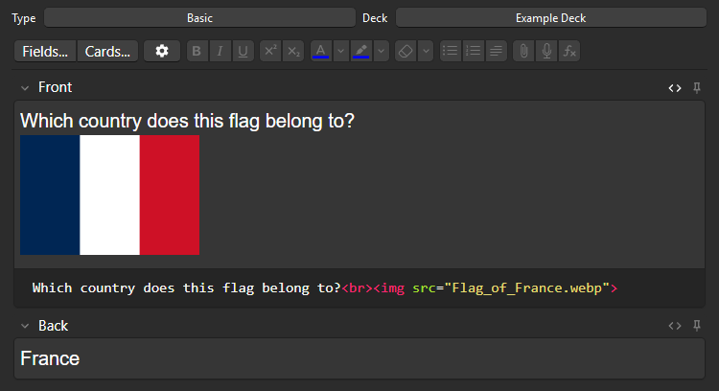Record audio with the microphone icon
The image size is (719, 391).
546,51
